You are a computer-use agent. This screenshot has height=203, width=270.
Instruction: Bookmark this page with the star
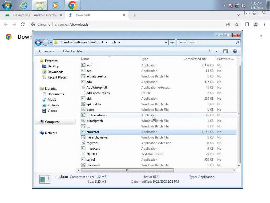coord(237,24)
